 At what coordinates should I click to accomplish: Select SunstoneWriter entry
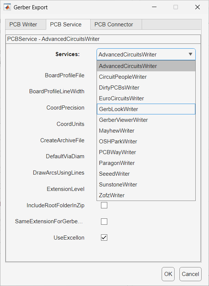[x=146, y=184]
